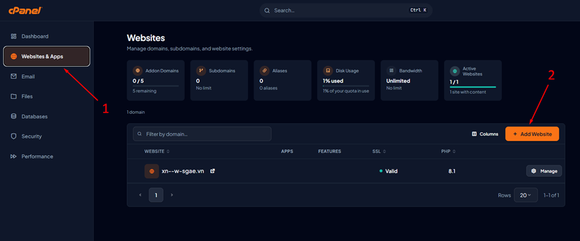Click the Security shield icon in sidebar
This screenshot has height=241, width=580.
click(x=14, y=137)
